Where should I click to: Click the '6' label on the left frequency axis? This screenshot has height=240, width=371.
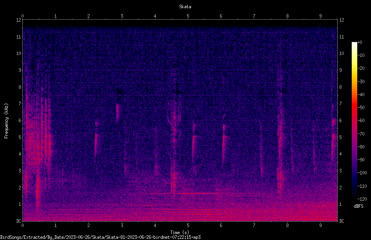pyautogui.click(x=20, y=120)
